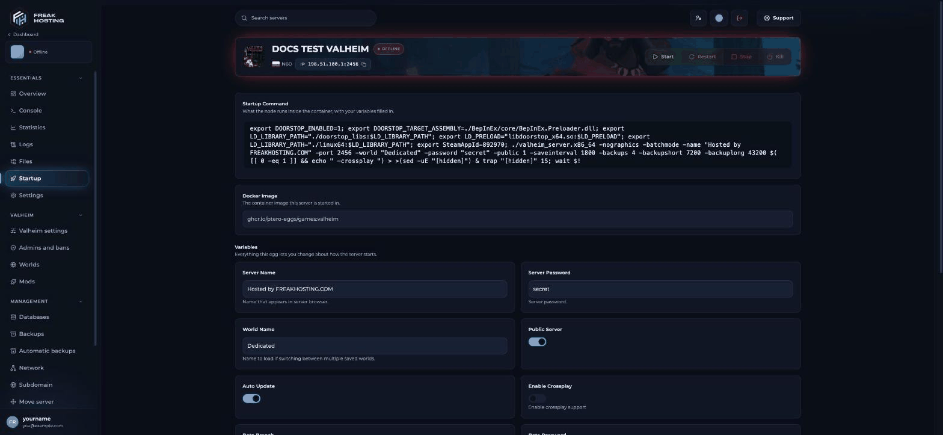Click the Backups archive icon
The width and height of the screenshot is (943, 435).
pyautogui.click(x=13, y=334)
